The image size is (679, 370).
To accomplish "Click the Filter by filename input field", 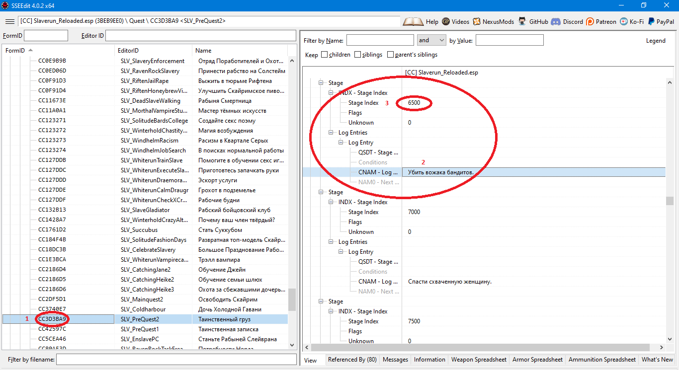I will [176, 359].
